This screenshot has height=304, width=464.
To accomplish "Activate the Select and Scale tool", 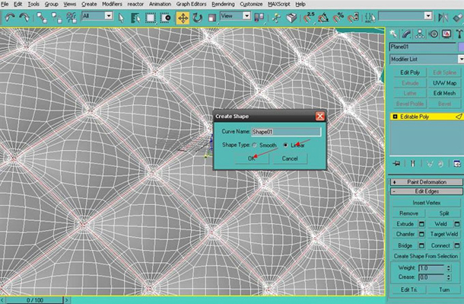I will click(x=212, y=18).
